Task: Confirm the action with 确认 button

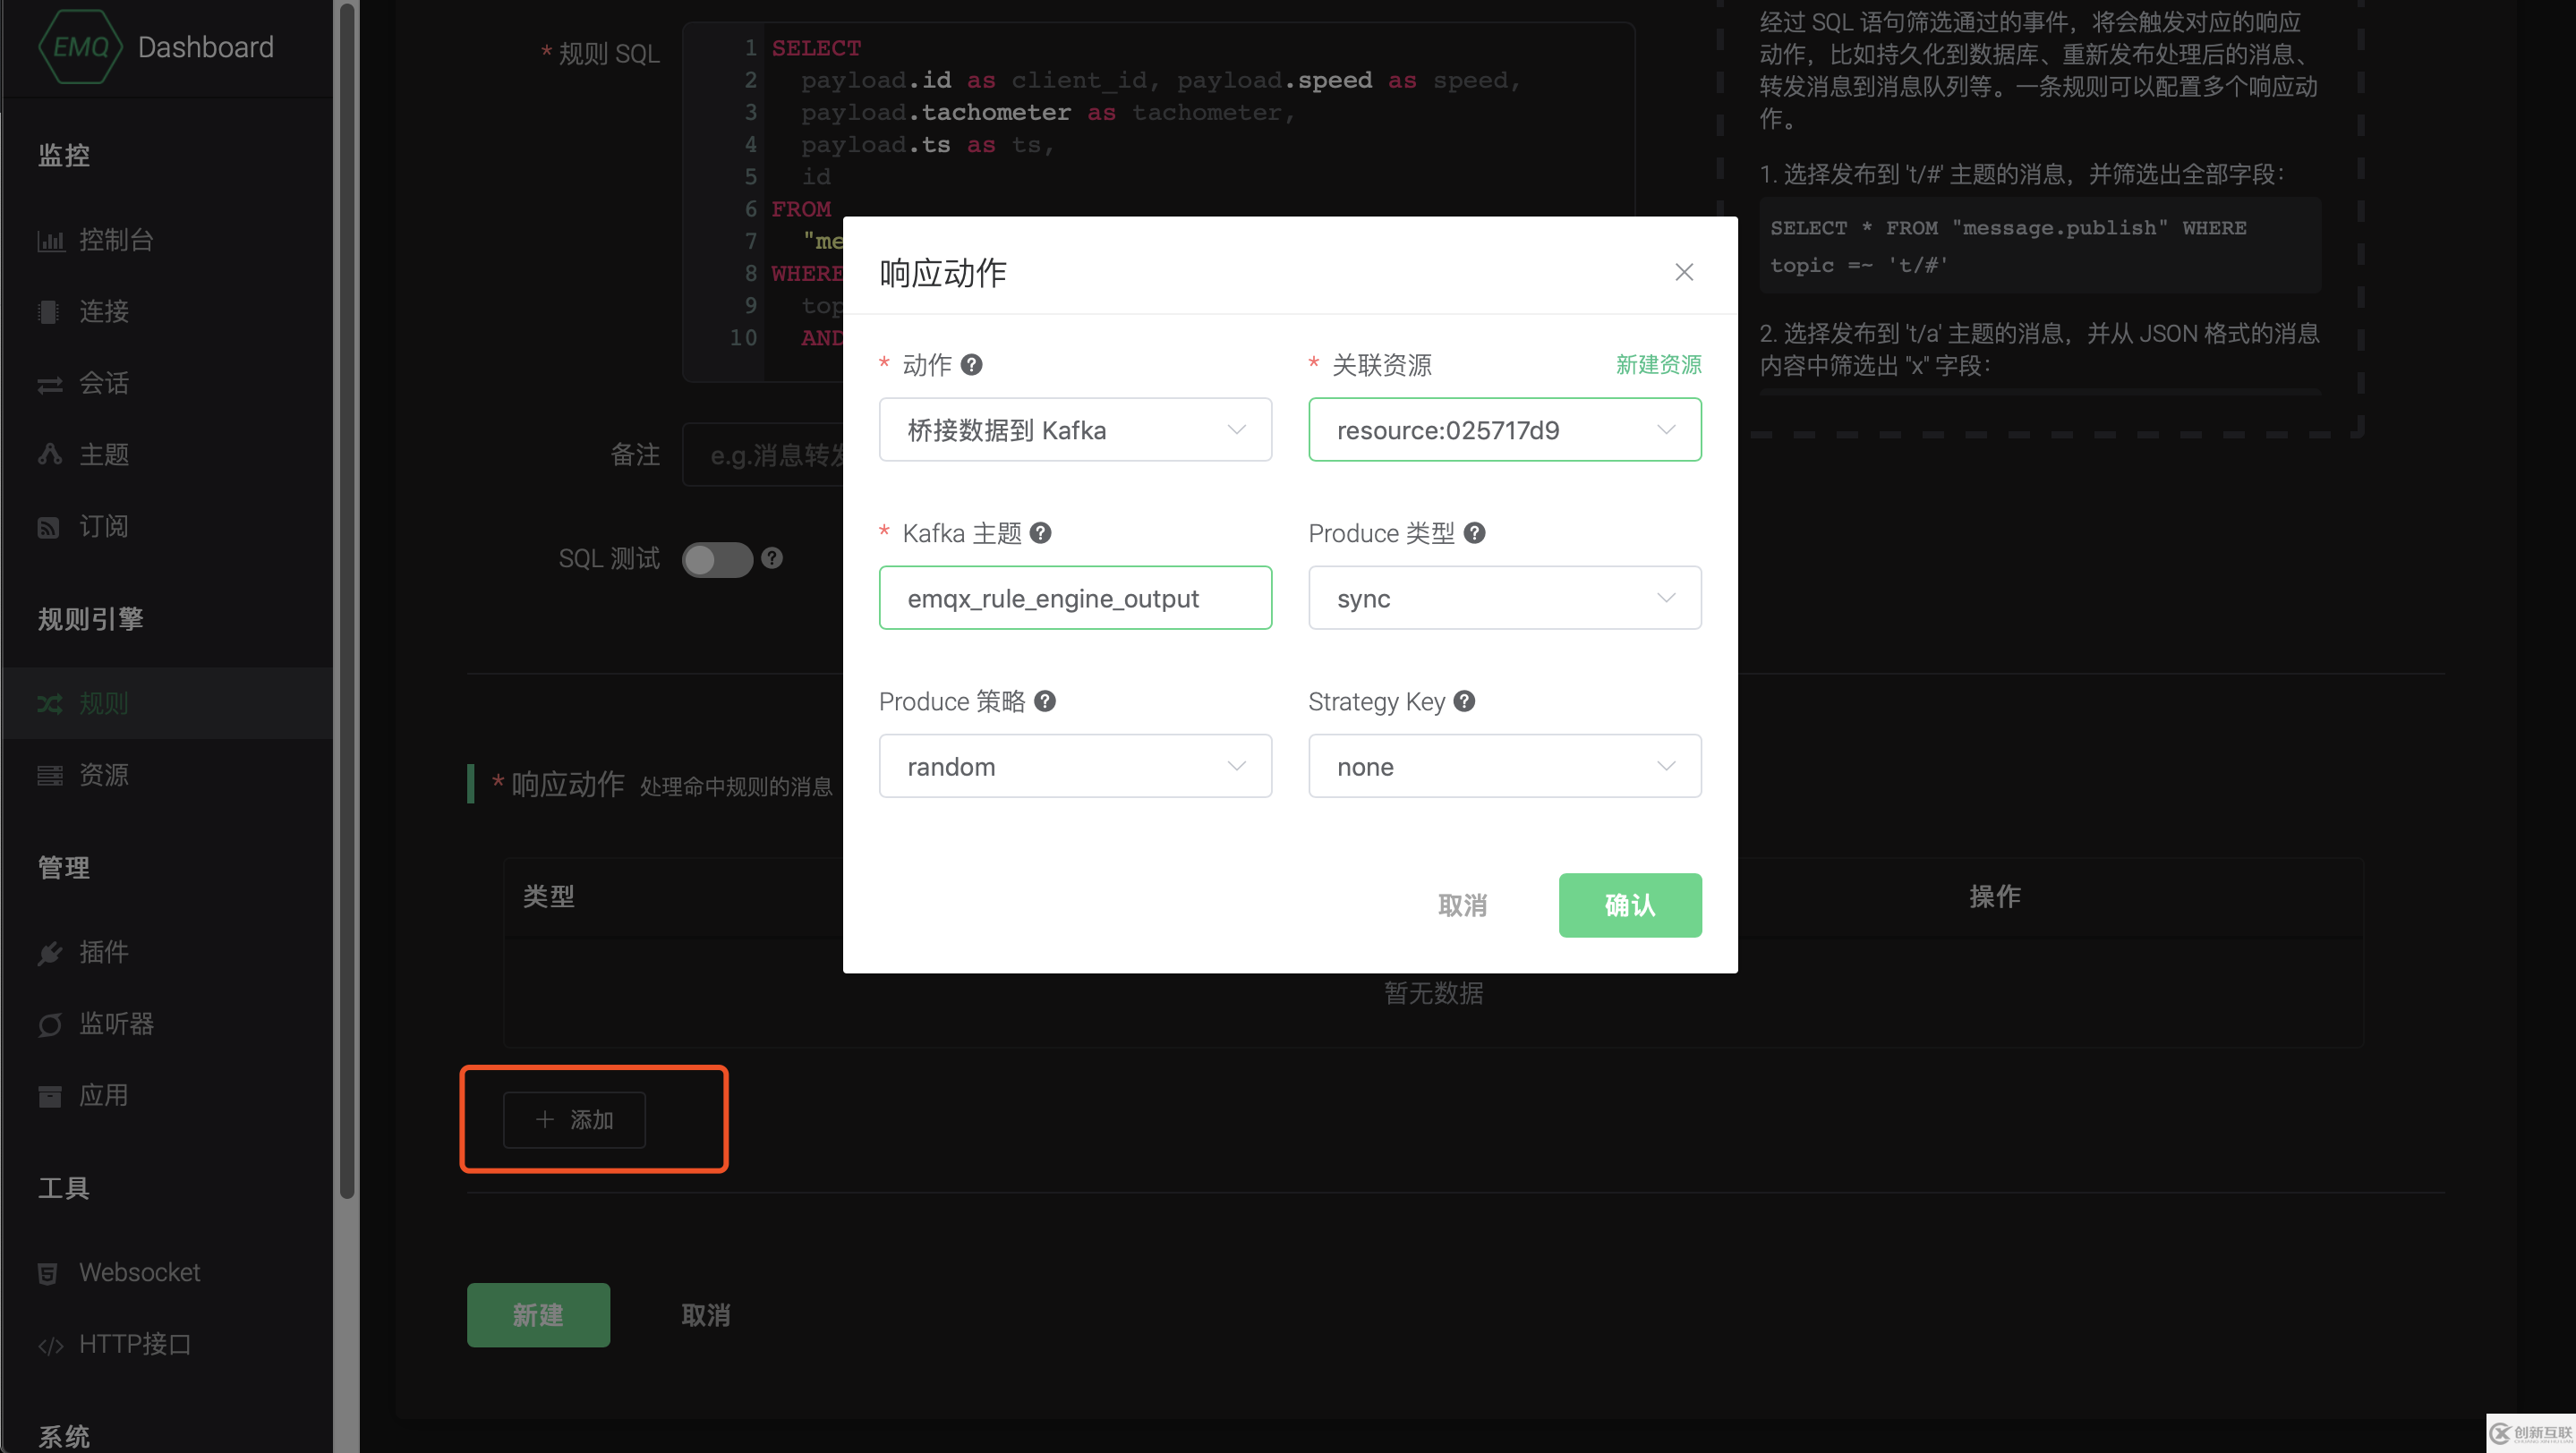Action: pyautogui.click(x=1629, y=905)
